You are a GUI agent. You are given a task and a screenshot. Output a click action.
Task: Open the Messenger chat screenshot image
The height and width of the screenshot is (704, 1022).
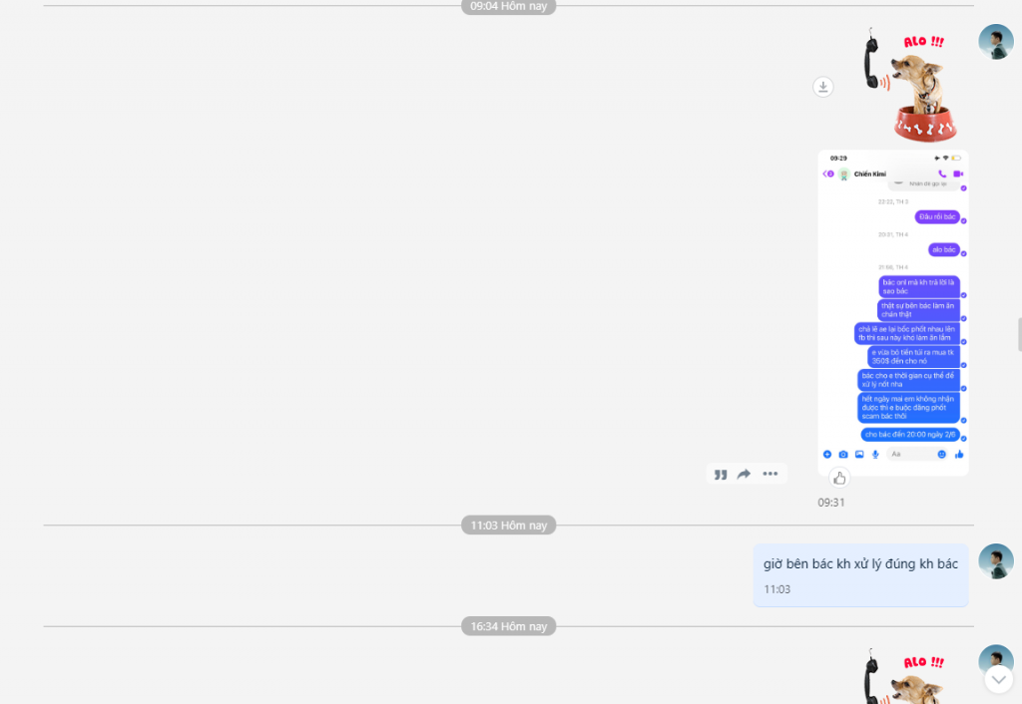click(x=892, y=311)
